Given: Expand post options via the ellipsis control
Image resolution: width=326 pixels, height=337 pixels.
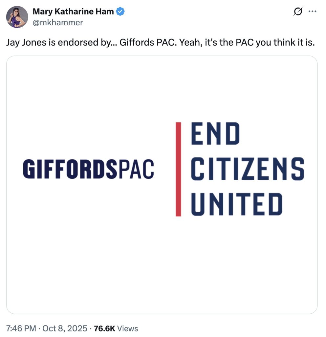Looking at the screenshot, I should [x=313, y=11].
